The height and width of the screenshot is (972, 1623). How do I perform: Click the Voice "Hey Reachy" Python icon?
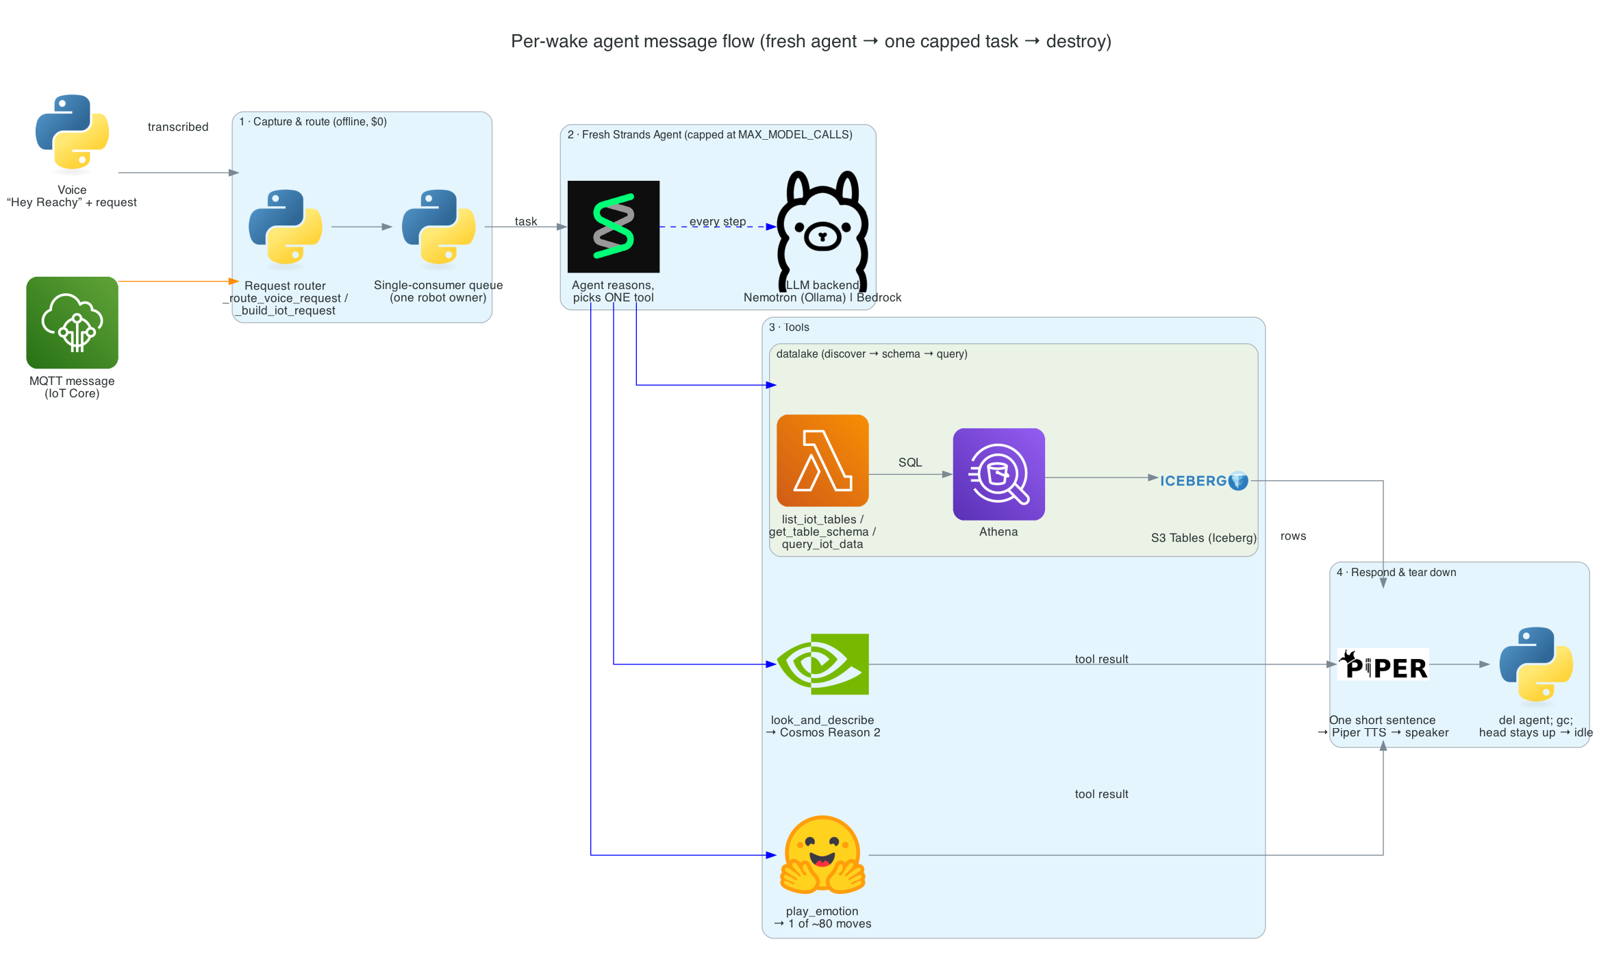(72, 132)
